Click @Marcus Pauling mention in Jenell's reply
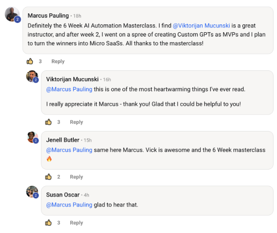 (x=69, y=150)
